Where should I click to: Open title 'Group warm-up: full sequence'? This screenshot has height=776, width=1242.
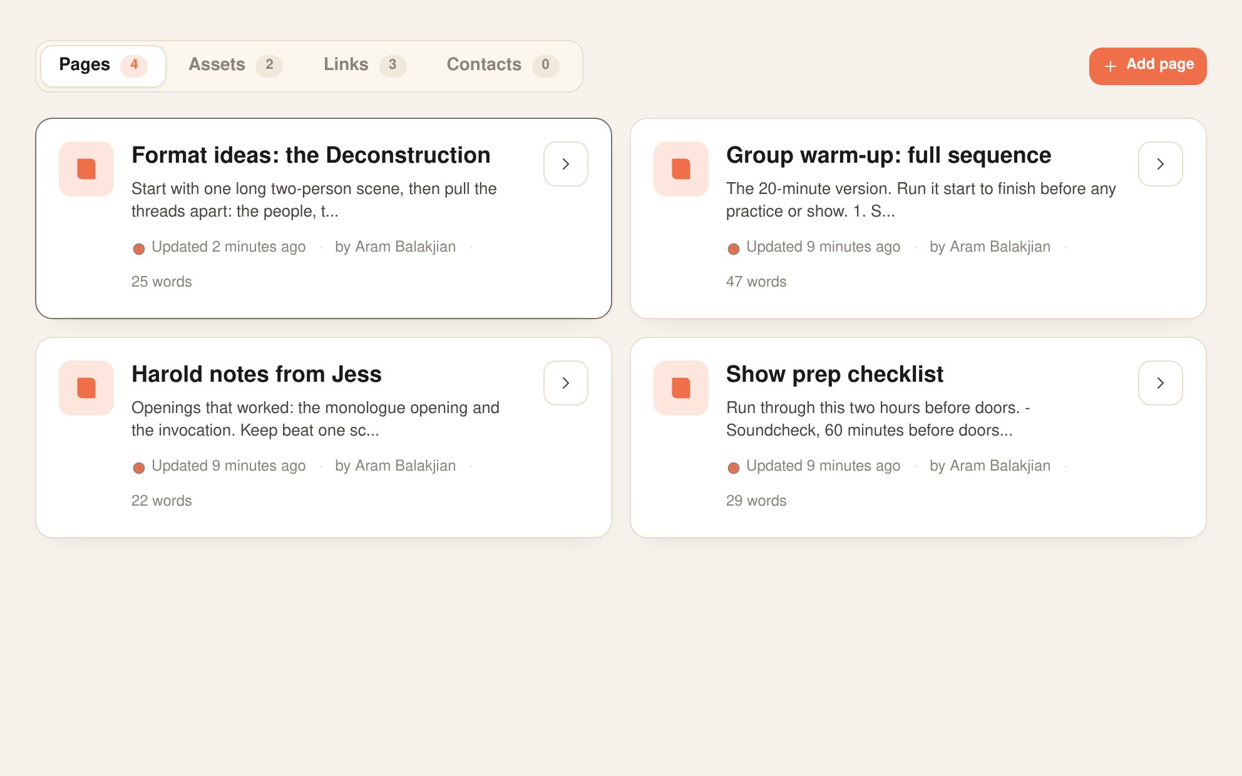[888, 155]
